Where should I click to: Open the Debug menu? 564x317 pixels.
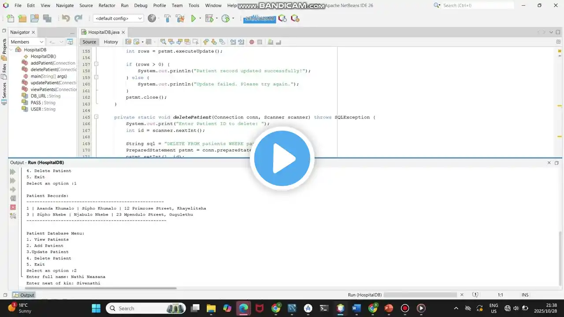(141, 5)
